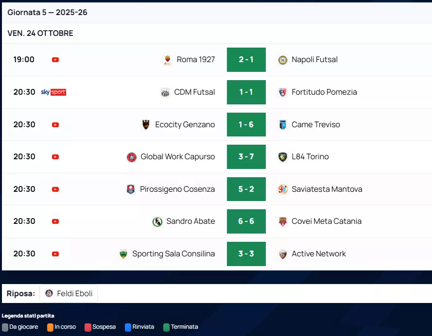Open YouTube stream for Roma 1927 match

tap(55, 60)
